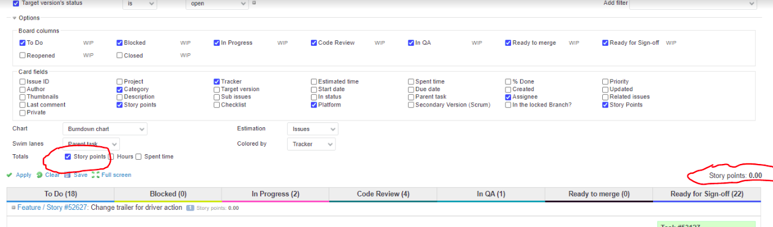
Task: Click the issue count badge beside story title
Action: point(190,208)
